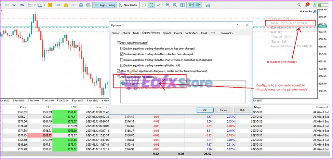Zoom in on the chart
The image size is (333, 159).
[167, 5]
